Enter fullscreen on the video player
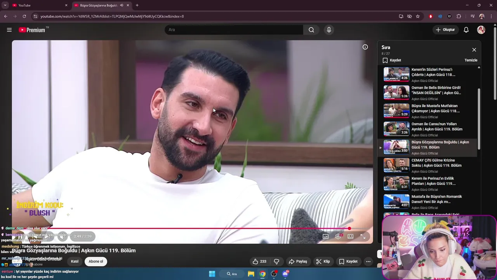The image size is (497, 280). (x=363, y=236)
